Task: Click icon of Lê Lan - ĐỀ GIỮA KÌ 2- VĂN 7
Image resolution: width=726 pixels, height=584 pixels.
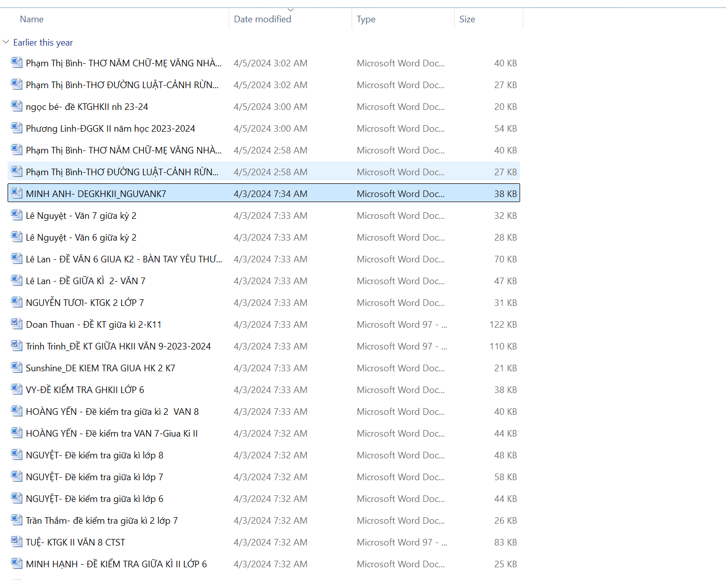Action: (17, 281)
